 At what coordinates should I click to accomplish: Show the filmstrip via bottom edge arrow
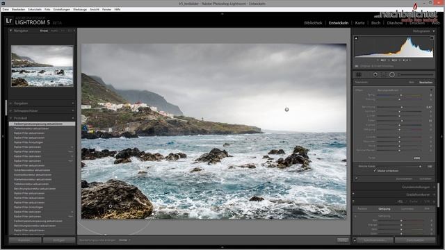tap(222, 247)
